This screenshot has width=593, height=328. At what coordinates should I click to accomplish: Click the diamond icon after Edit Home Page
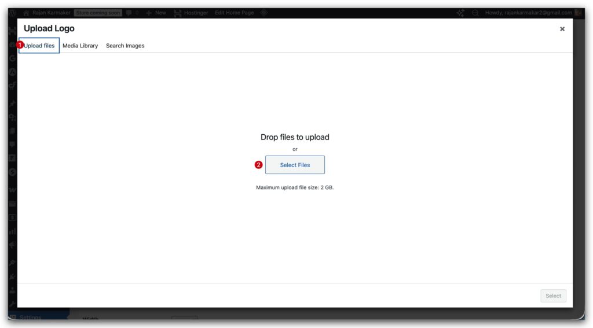263,13
